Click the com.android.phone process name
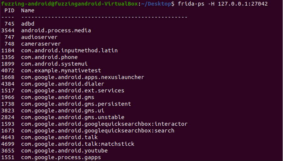Screen dimensions: 283x161 tap(49, 57)
